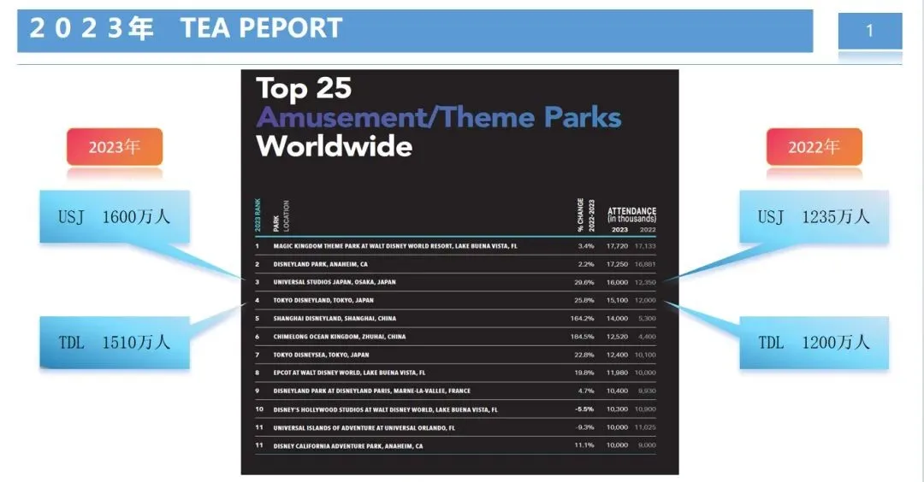The image size is (924, 482).
Task: Click the "12,400" attendance figure
Action: point(617,355)
